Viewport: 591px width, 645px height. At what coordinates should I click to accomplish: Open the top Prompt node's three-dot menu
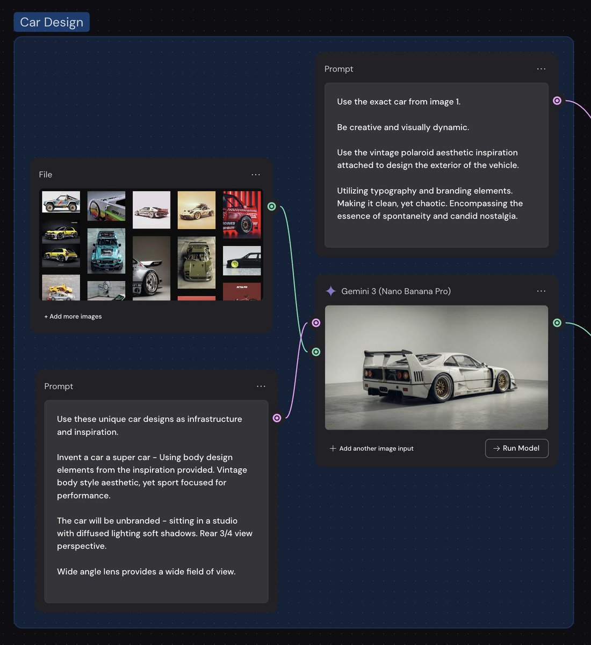[541, 69]
